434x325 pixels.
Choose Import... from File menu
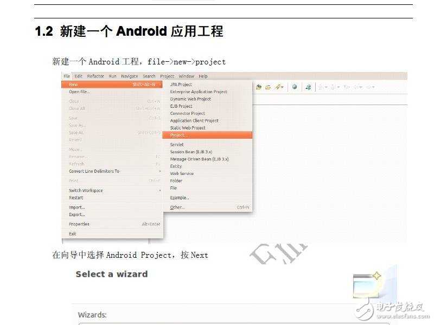point(77,207)
